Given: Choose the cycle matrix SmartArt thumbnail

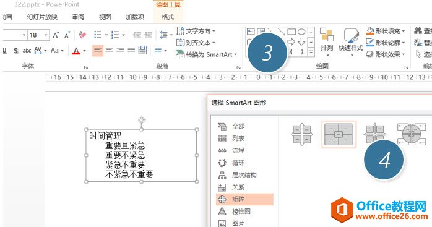Looking at the screenshot, I should pyautogui.click(x=412, y=134).
